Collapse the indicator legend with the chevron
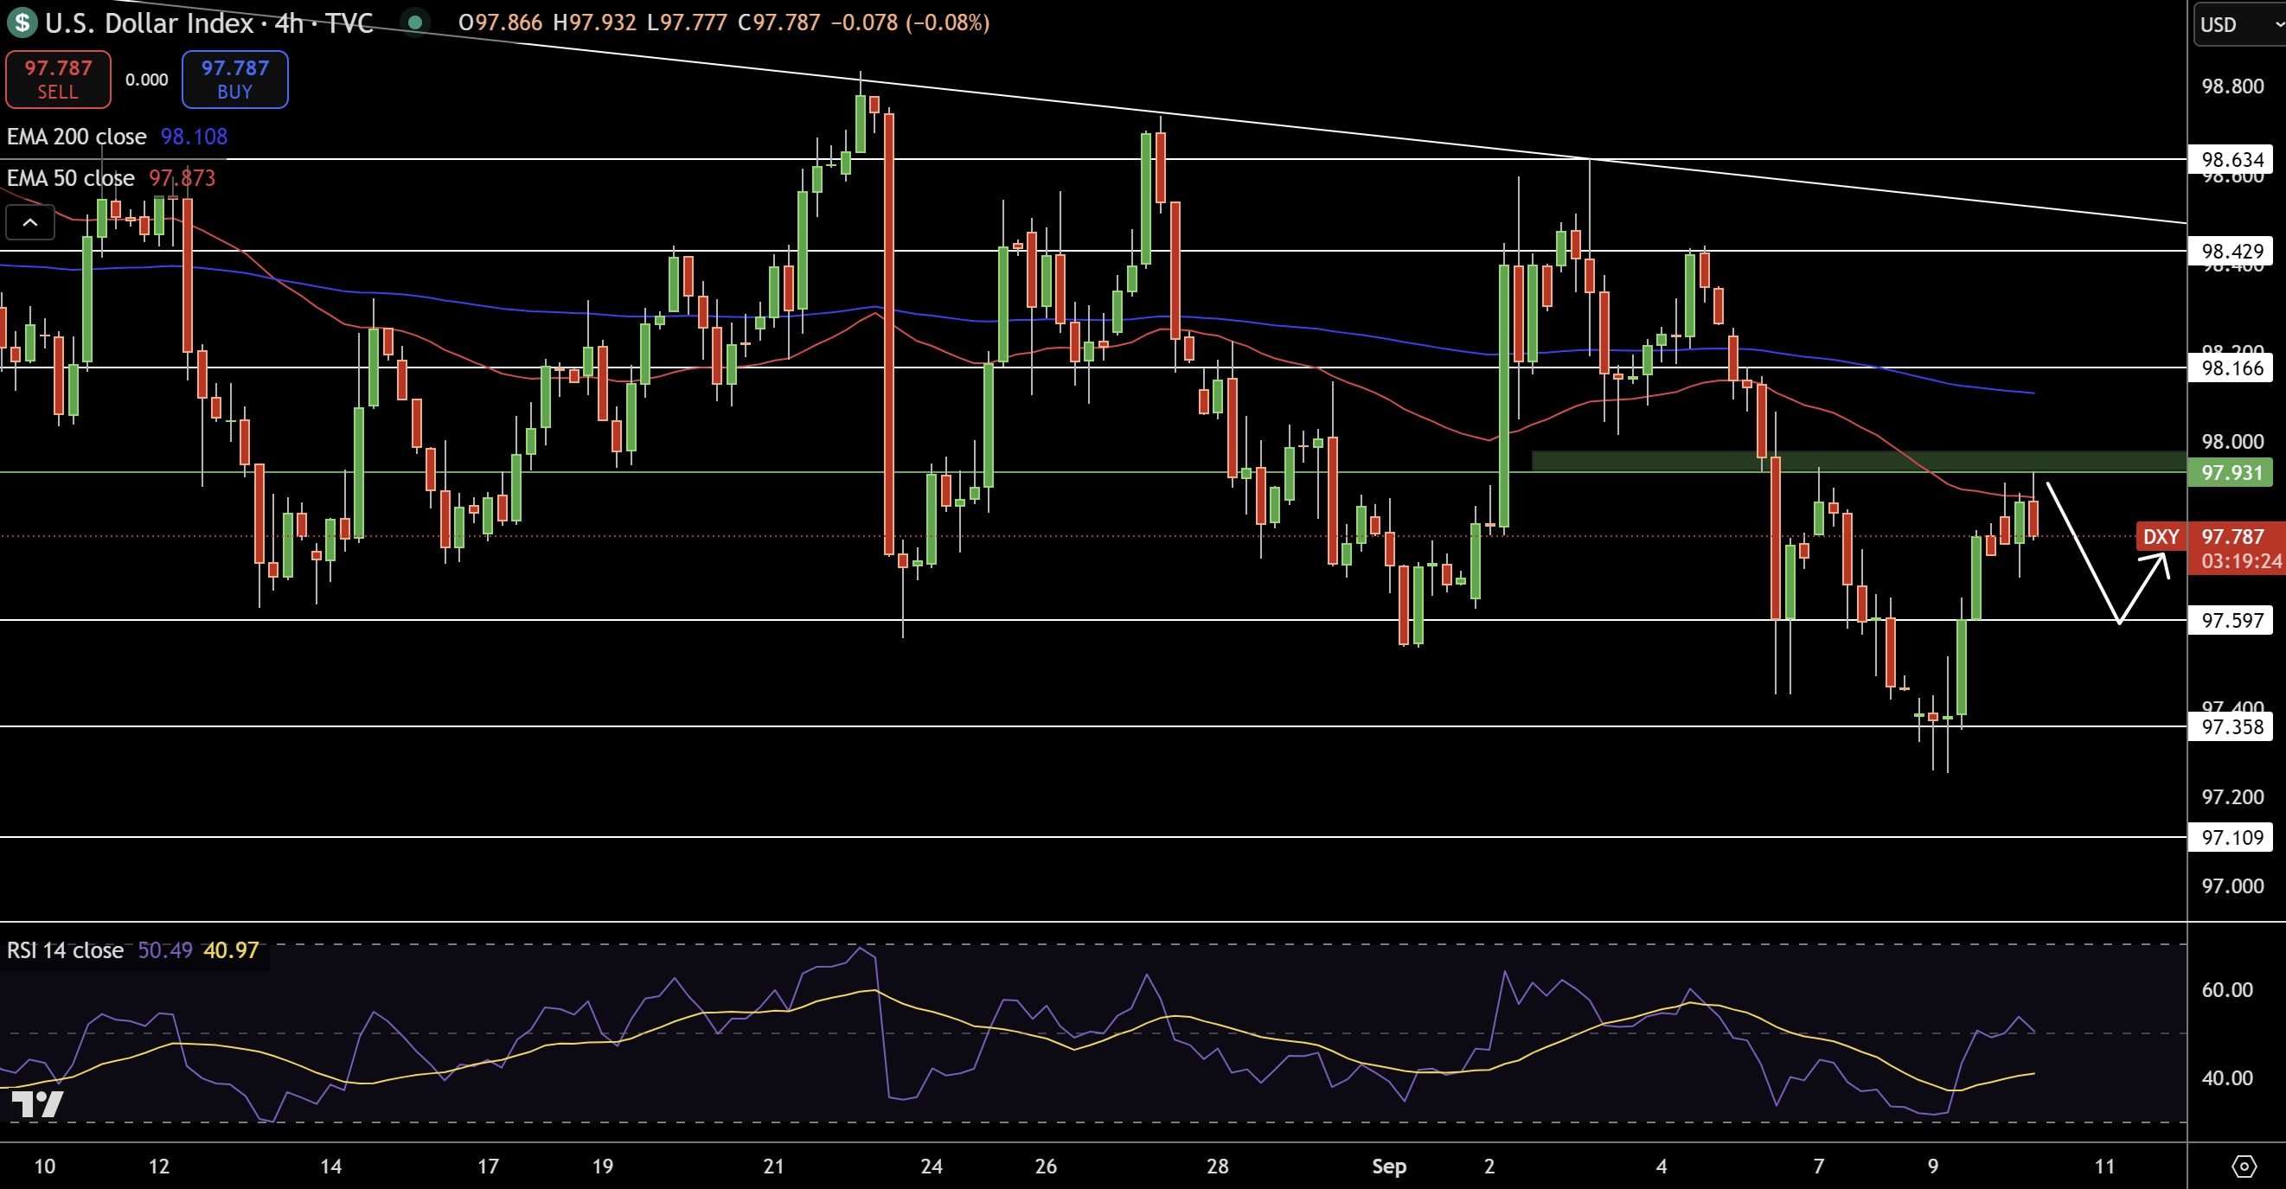 pyautogui.click(x=30, y=223)
